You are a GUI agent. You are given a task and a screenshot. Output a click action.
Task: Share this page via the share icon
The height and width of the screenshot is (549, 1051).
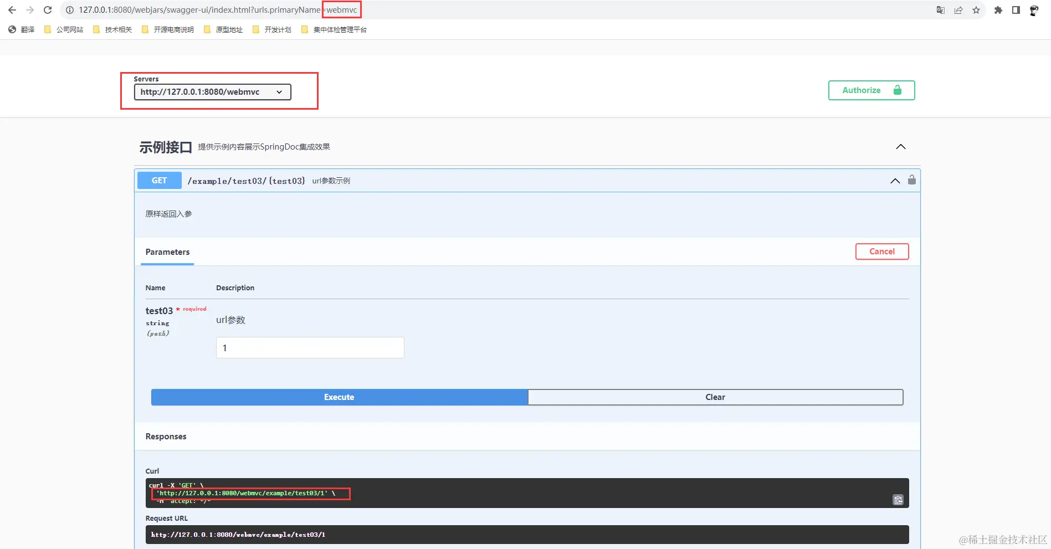tap(958, 10)
